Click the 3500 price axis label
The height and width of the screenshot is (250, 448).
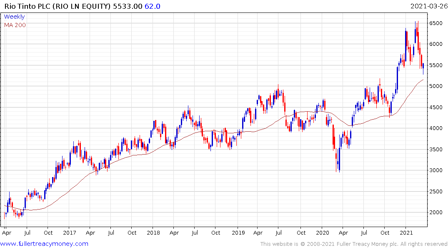point(436,149)
